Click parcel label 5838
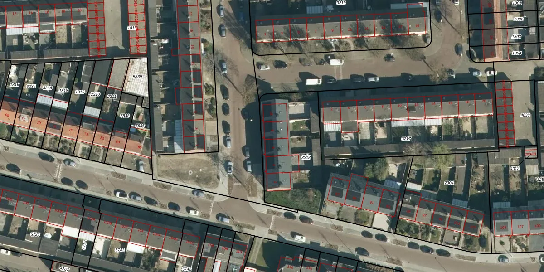 click(x=125, y=116)
